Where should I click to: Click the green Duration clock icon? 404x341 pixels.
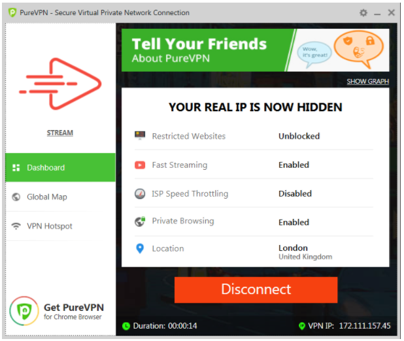(126, 326)
